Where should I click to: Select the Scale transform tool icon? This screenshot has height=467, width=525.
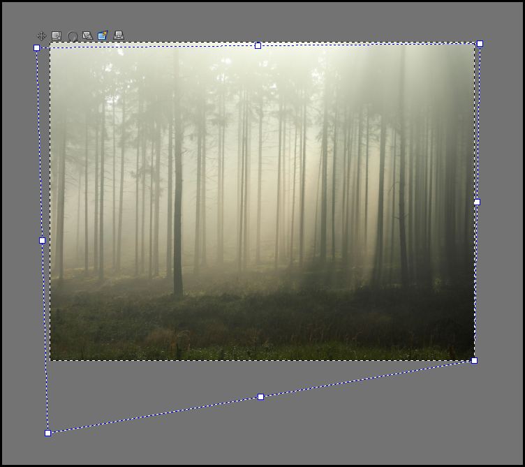57,36
